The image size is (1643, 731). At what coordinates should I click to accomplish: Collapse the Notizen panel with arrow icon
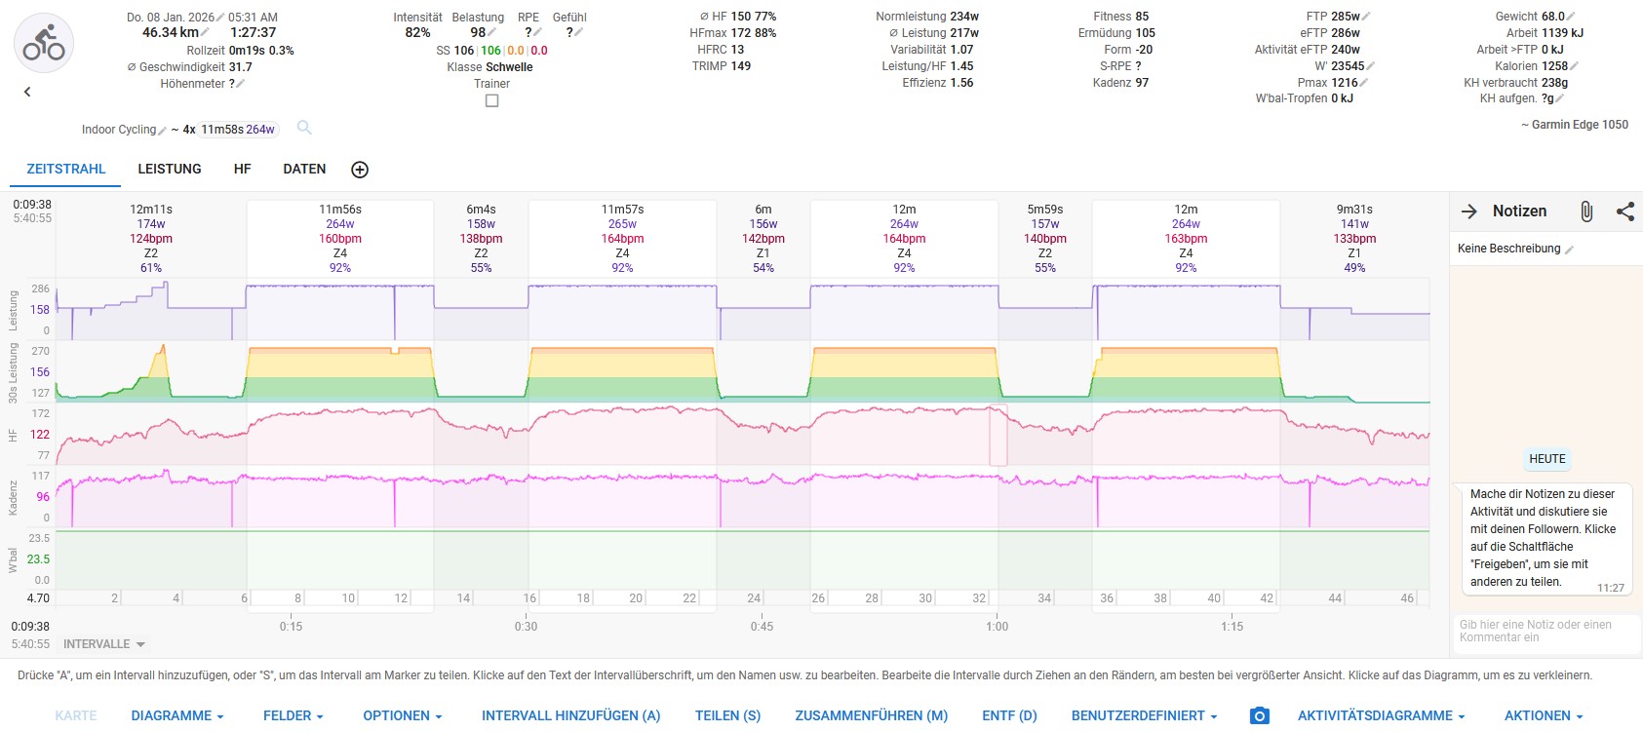click(1469, 212)
